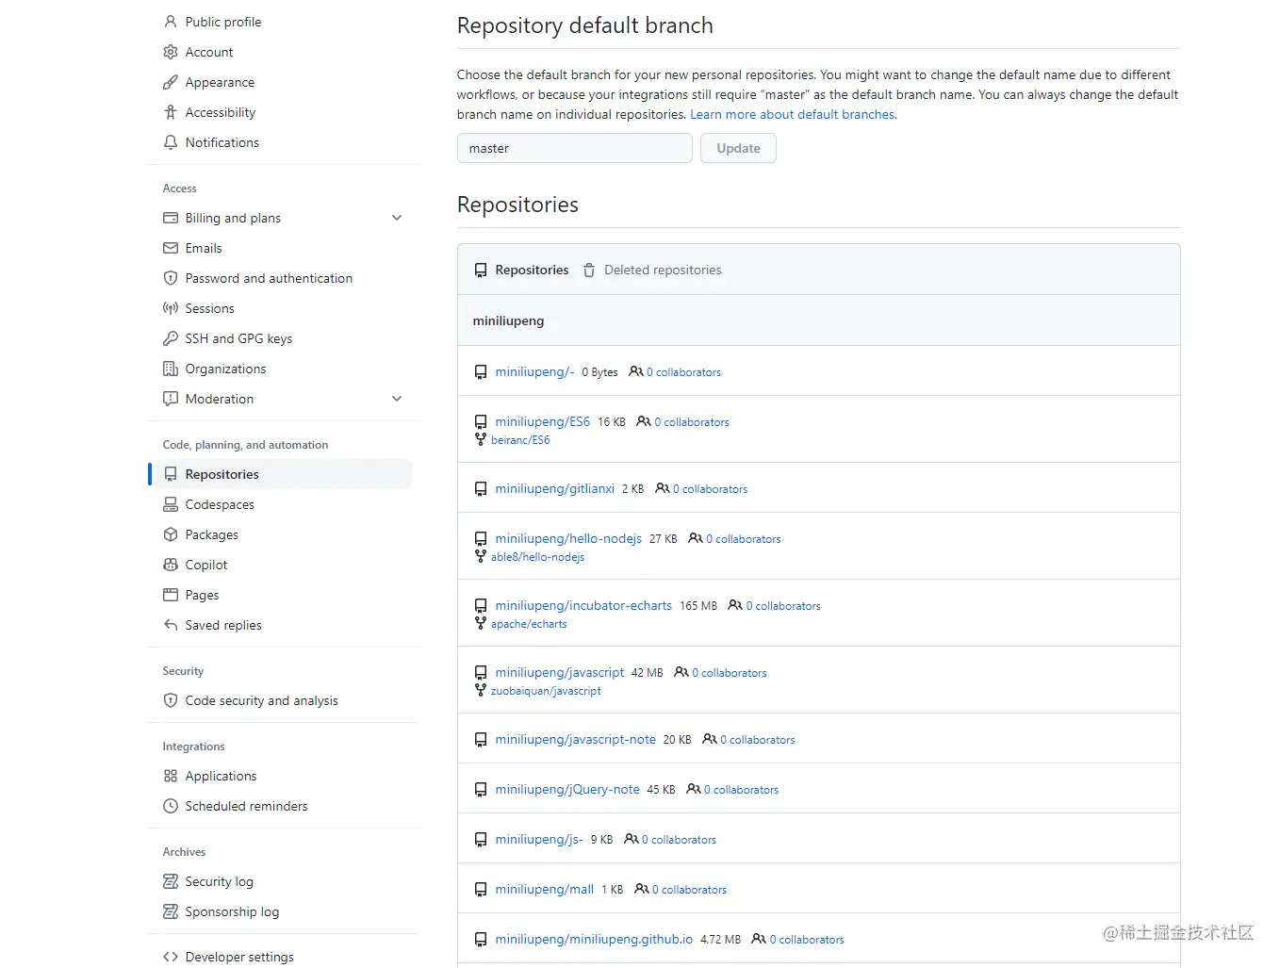Select the Codespaces icon in the sidebar
The width and height of the screenshot is (1280, 968).
[x=171, y=504]
